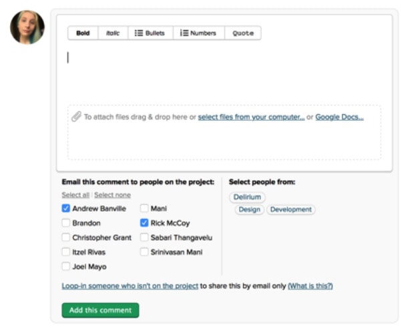
Task: Apply Bold formatting in the editor
Action: click(83, 33)
